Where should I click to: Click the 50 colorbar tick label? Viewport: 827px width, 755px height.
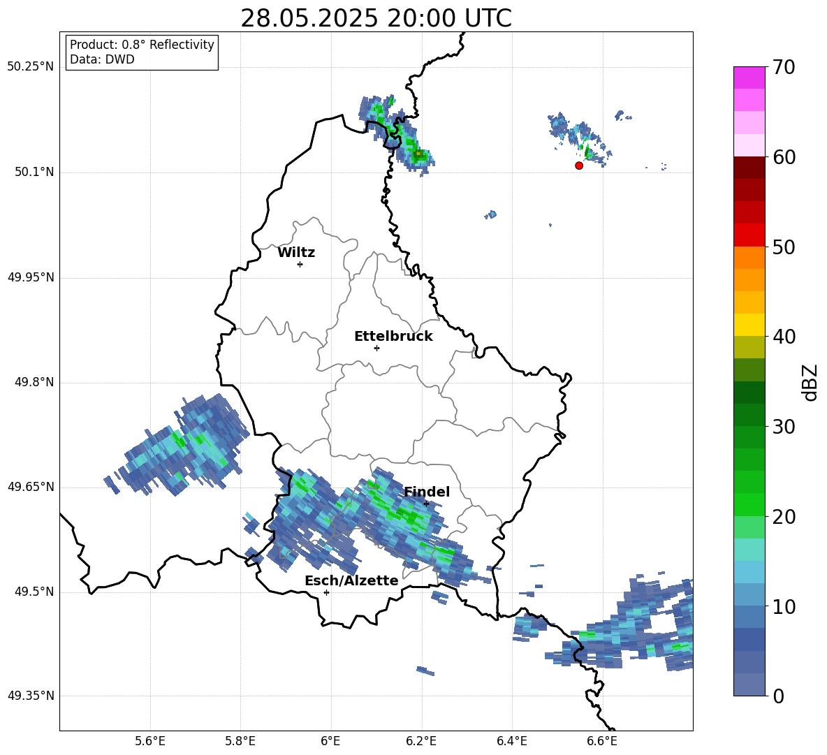point(784,247)
